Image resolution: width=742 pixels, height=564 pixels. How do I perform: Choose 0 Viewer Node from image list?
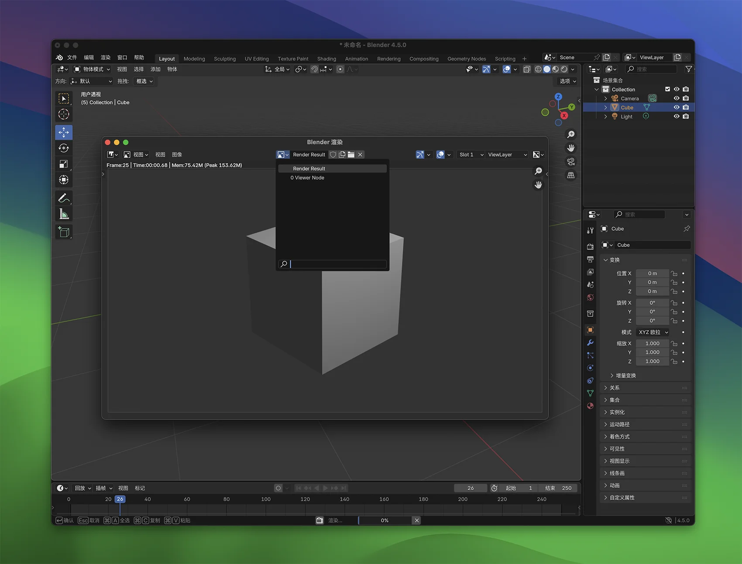pyautogui.click(x=333, y=178)
